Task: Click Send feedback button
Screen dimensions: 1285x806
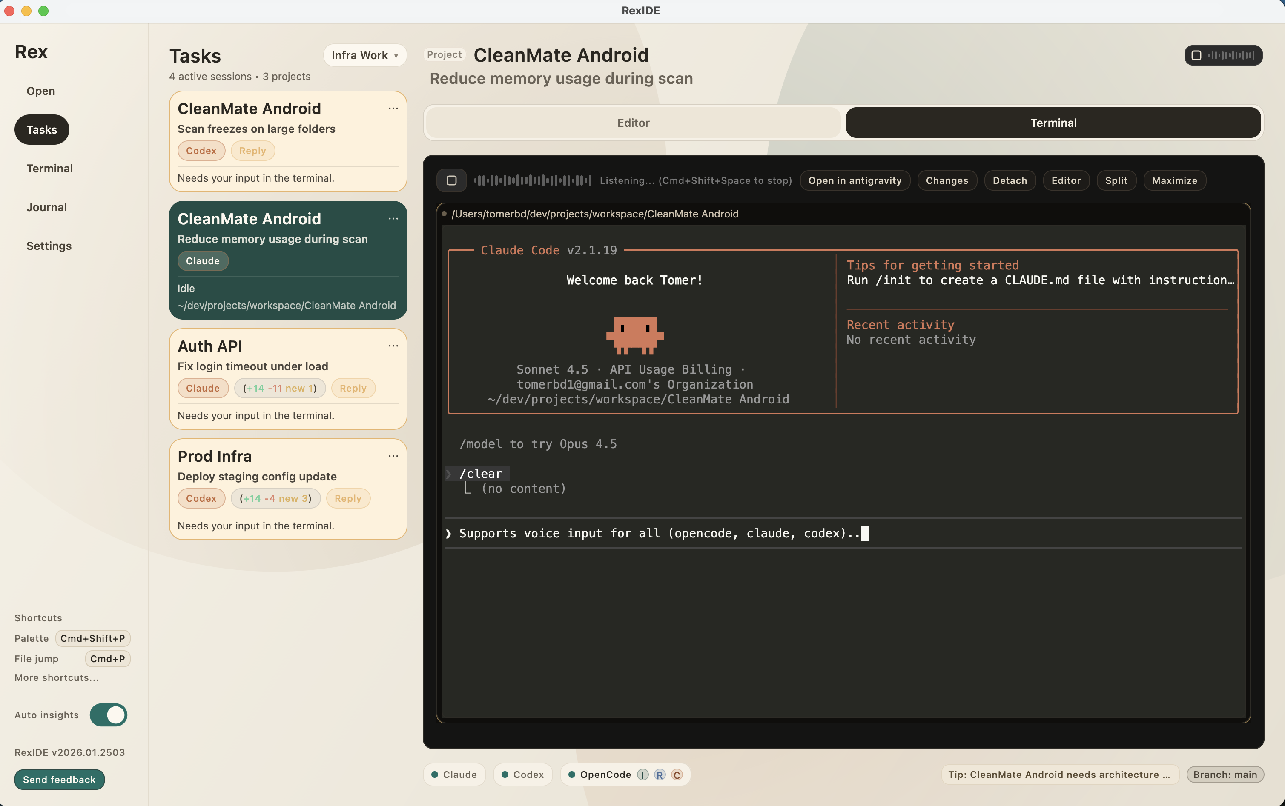Action: click(59, 779)
